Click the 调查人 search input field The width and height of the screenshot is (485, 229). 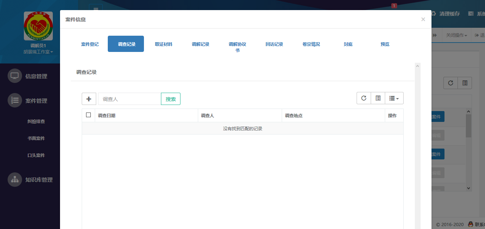[x=128, y=98]
